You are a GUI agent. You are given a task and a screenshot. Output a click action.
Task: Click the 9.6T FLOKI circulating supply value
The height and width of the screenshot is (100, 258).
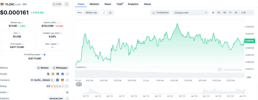point(35,59)
